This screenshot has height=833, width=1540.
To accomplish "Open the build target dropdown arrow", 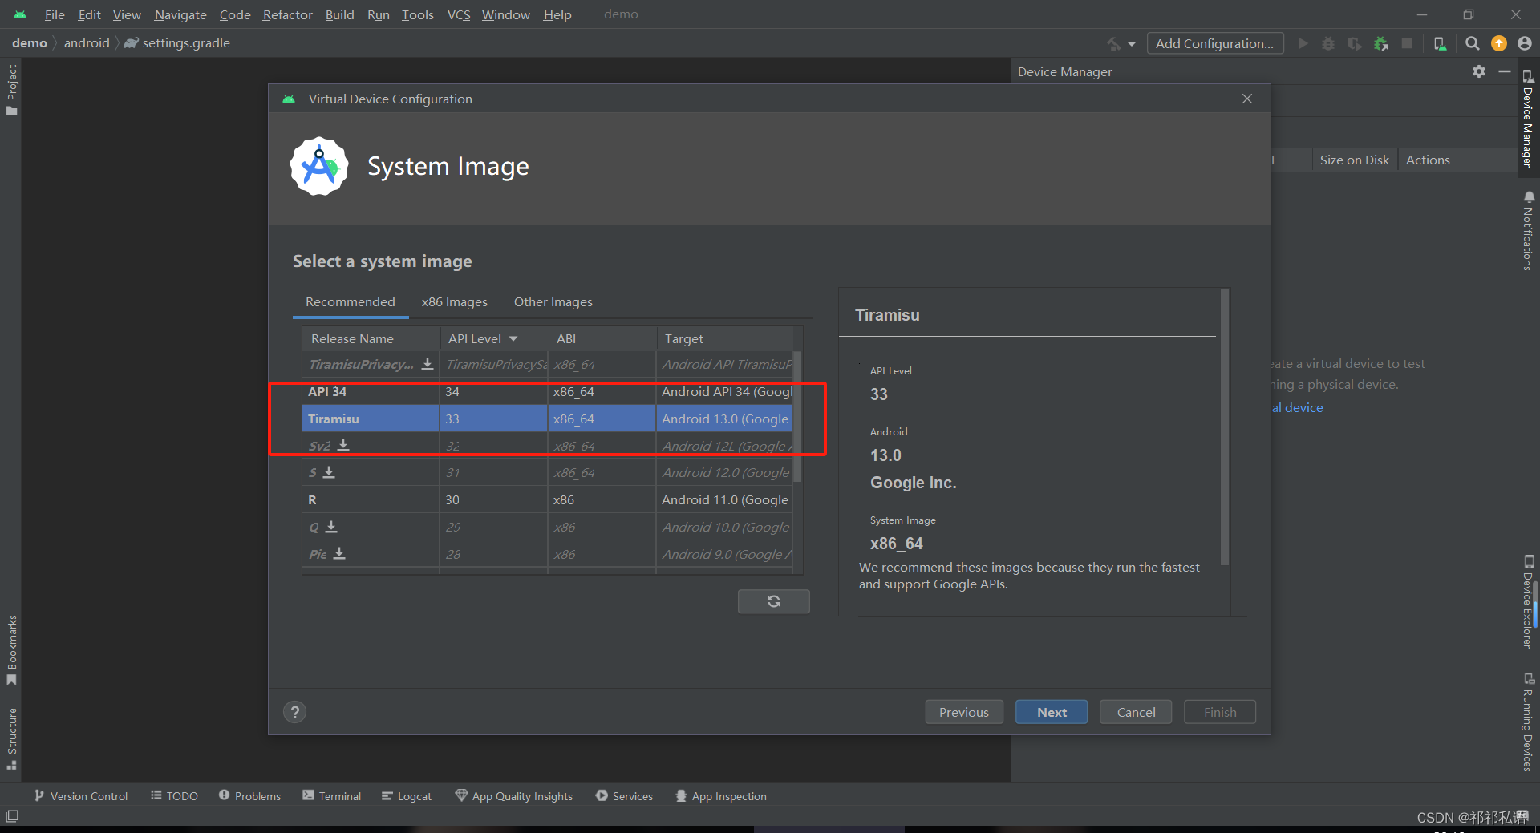I will pos(1132,44).
